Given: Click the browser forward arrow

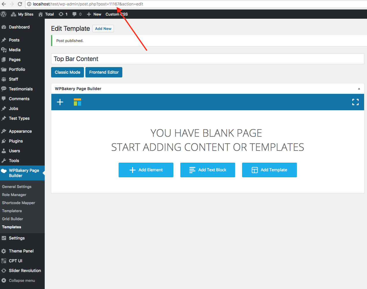Looking at the screenshot, I should (x=12, y=4).
